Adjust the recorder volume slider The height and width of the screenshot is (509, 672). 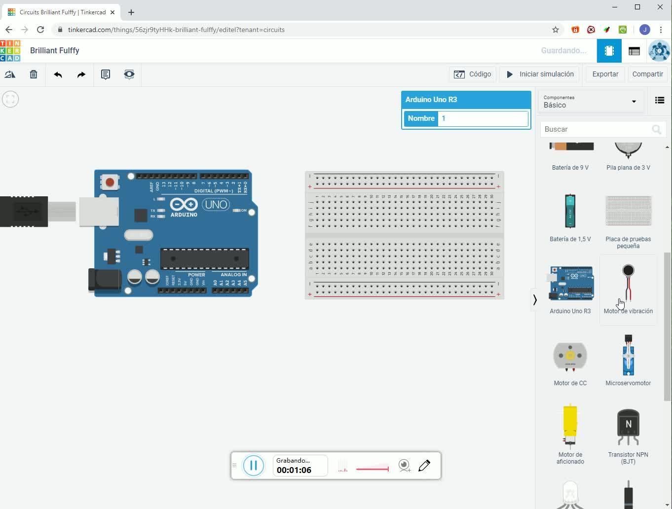pyautogui.click(x=372, y=469)
